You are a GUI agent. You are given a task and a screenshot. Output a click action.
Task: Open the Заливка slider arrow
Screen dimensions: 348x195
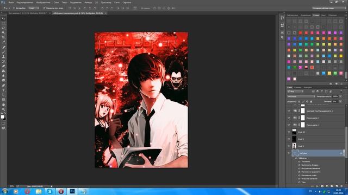point(340,101)
